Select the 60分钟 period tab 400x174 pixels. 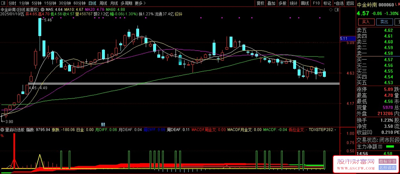[79, 3]
